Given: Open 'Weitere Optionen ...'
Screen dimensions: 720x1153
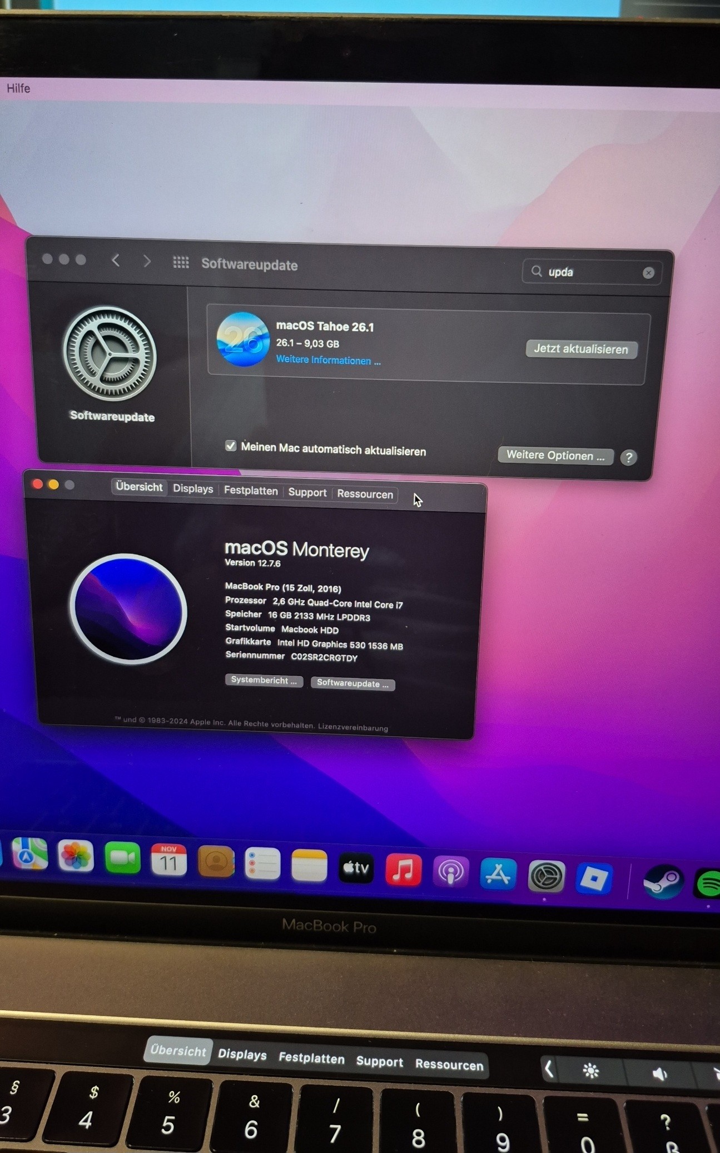Looking at the screenshot, I should [x=555, y=456].
